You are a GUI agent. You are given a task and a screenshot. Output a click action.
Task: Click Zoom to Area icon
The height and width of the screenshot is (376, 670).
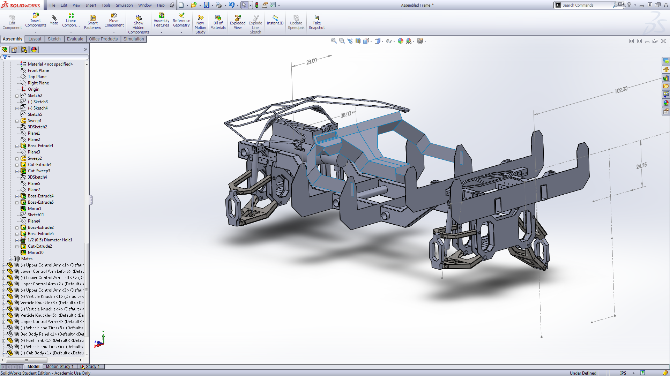(342, 41)
